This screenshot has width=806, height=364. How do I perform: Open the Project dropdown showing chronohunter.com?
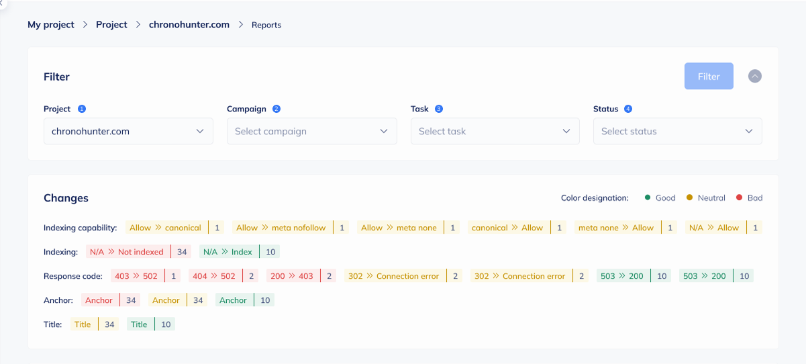click(128, 131)
